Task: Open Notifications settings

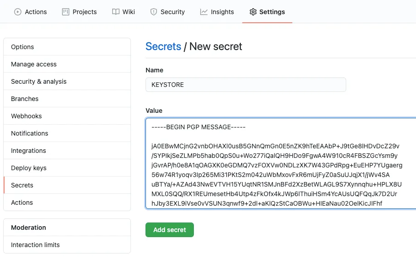Action: pyautogui.click(x=67, y=133)
